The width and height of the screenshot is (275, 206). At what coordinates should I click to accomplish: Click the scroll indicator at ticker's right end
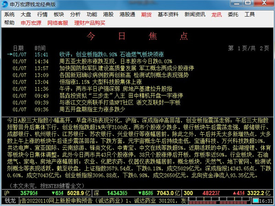(x=249, y=201)
